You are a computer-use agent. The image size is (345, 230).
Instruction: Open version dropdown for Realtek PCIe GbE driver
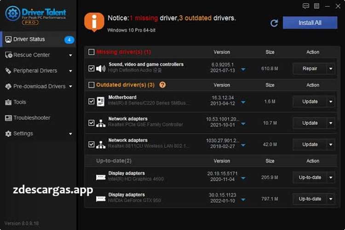pos(243,124)
